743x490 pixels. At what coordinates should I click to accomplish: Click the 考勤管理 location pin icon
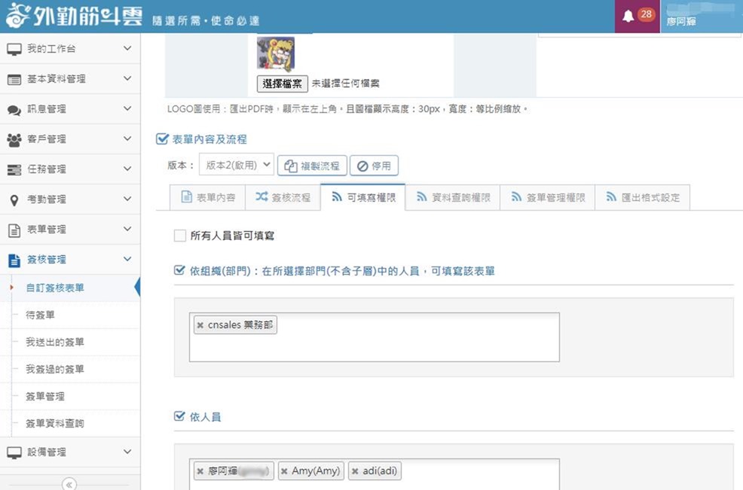[14, 199]
